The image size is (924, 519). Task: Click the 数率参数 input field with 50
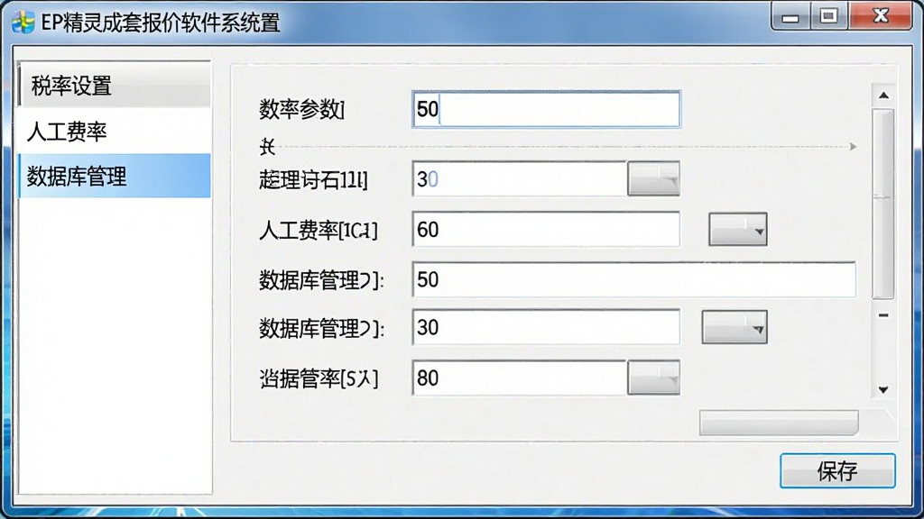(546, 109)
